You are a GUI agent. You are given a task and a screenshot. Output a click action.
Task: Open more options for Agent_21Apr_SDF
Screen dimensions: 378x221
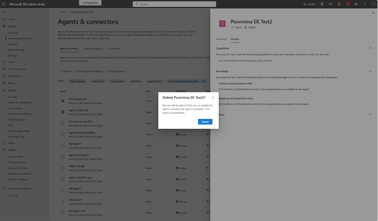[140, 112]
